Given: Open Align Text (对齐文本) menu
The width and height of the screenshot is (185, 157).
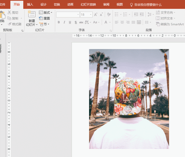Looking at the screenshot, I should [165, 18].
